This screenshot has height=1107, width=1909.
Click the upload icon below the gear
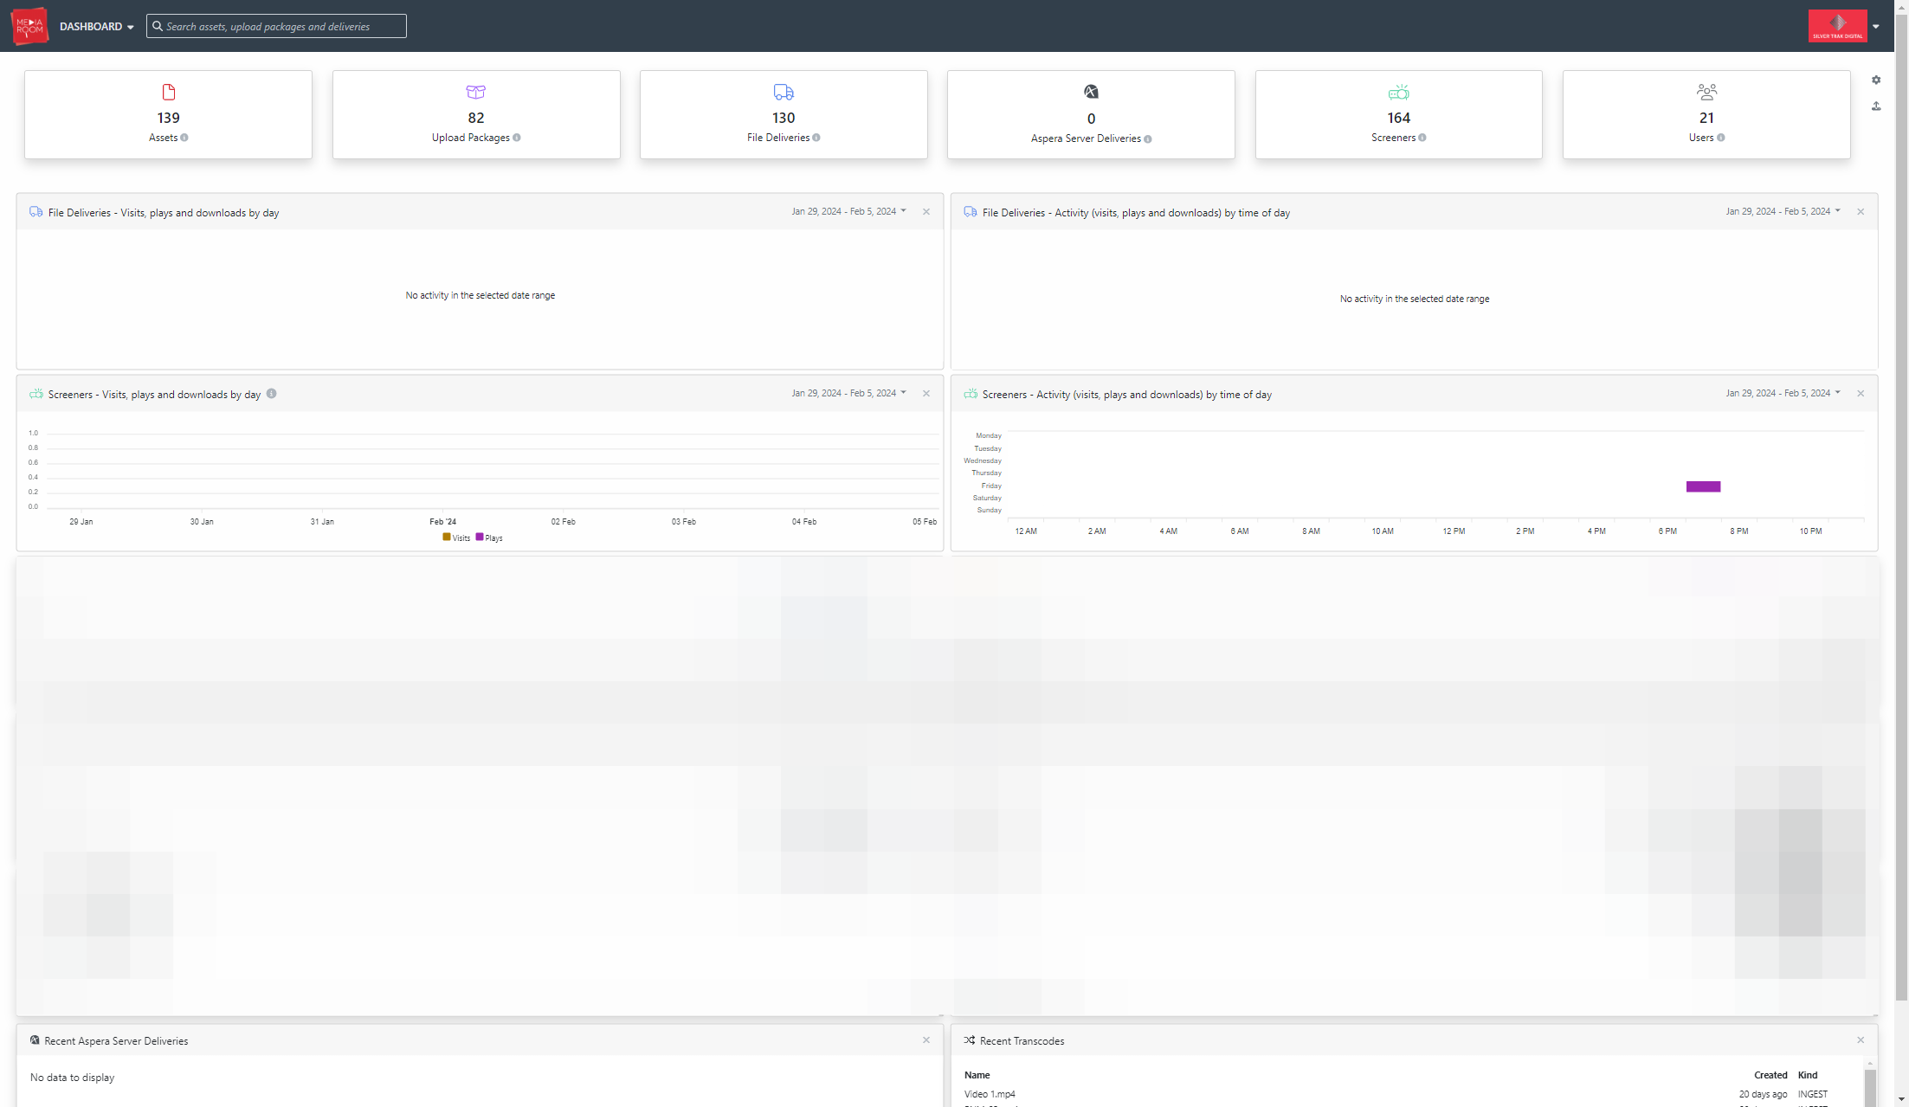1876,106
